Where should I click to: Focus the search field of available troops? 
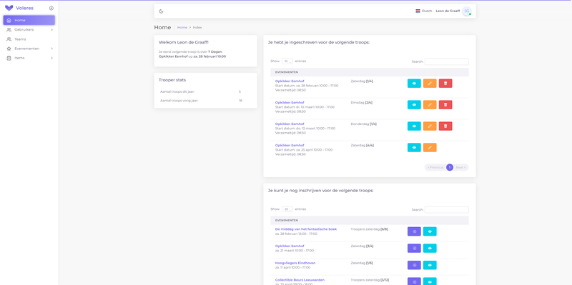[x=446, y=209]
